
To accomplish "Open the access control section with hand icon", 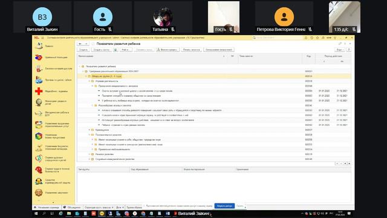I will [53, 68].
